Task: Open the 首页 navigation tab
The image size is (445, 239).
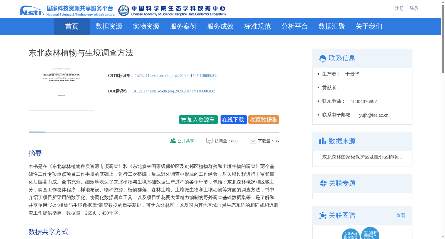Action: [72, 26]
